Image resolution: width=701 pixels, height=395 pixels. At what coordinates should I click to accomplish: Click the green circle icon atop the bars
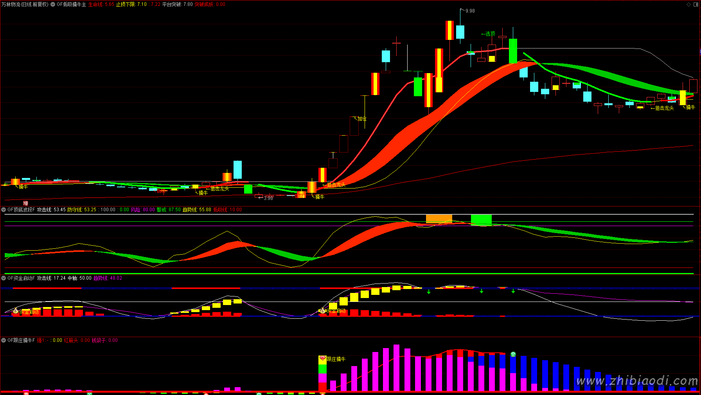pyautogui.click(x=513, y=354)
